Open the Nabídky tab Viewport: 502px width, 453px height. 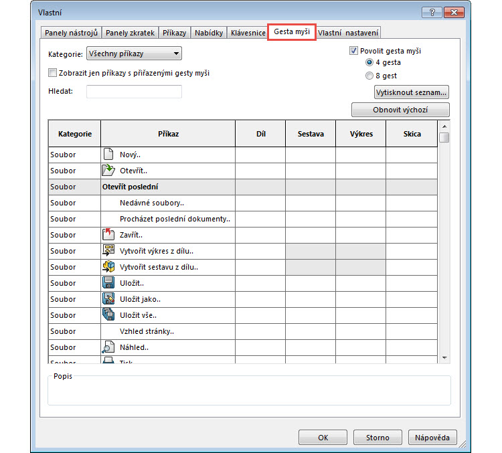[209, 33]
